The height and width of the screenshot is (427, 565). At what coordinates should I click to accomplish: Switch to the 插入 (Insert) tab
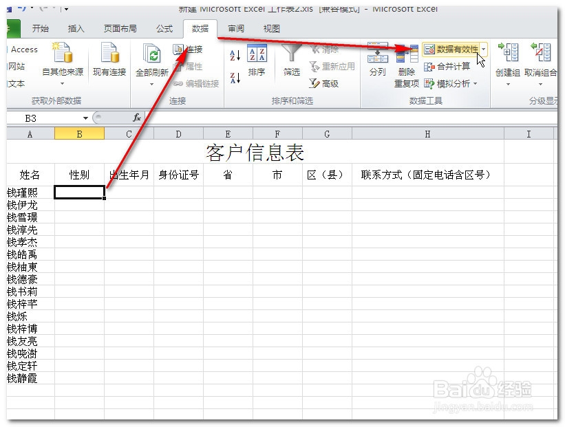pos(76,28)
